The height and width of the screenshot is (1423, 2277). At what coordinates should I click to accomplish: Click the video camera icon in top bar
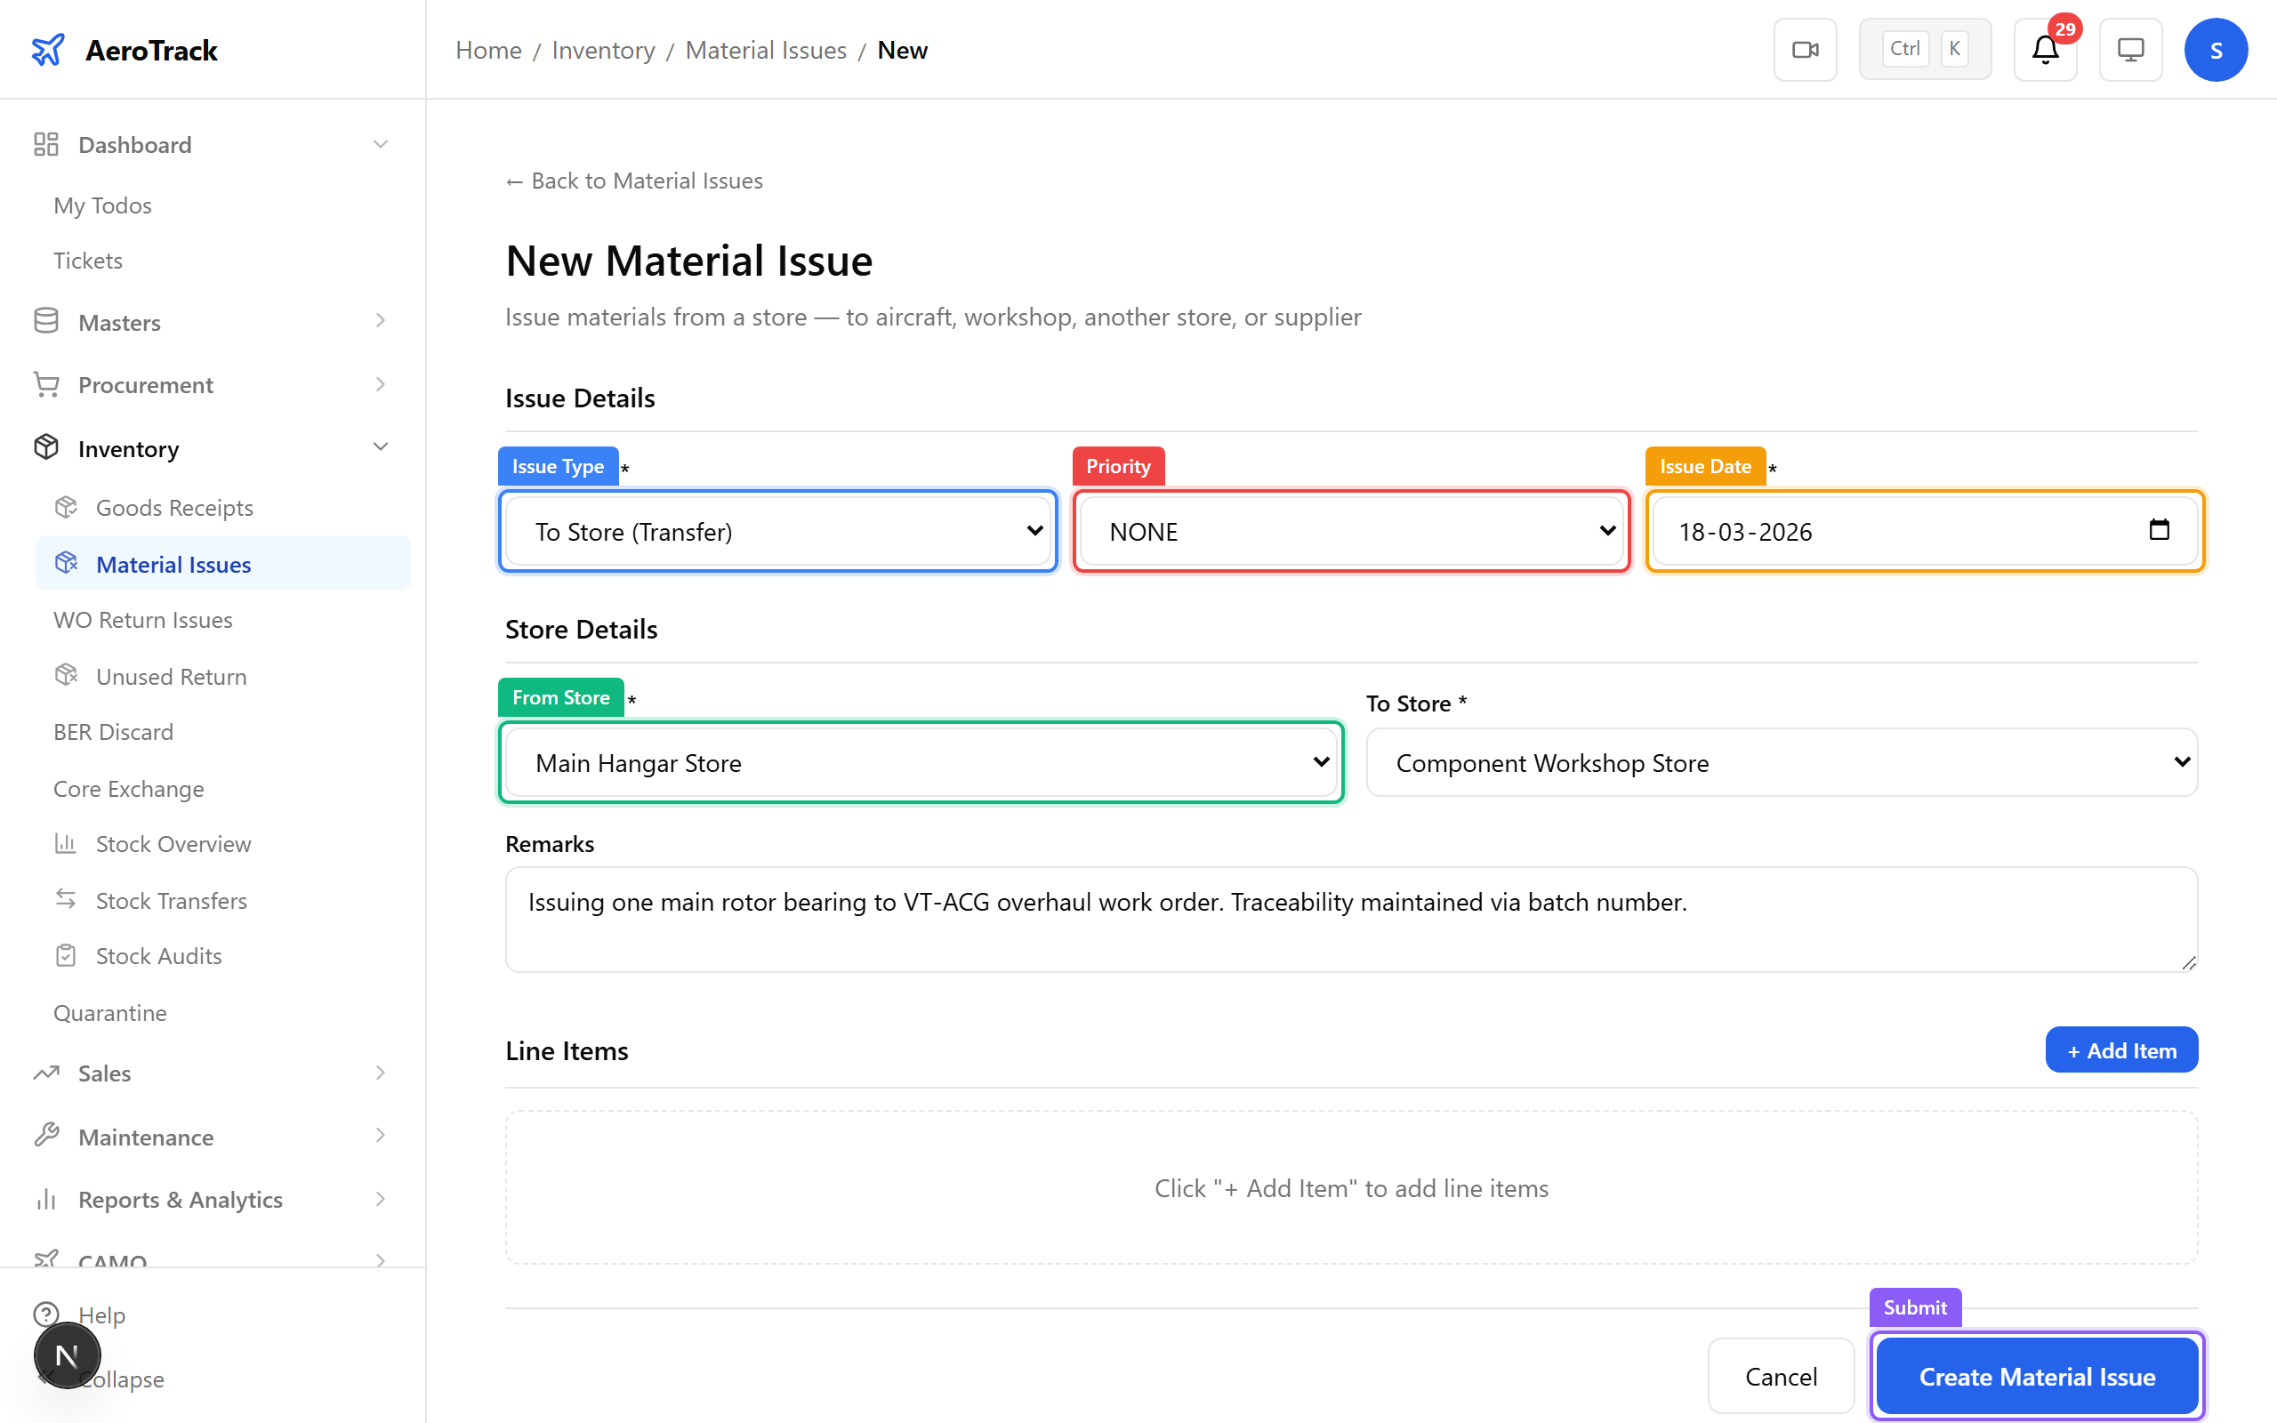click(1805, 49)
